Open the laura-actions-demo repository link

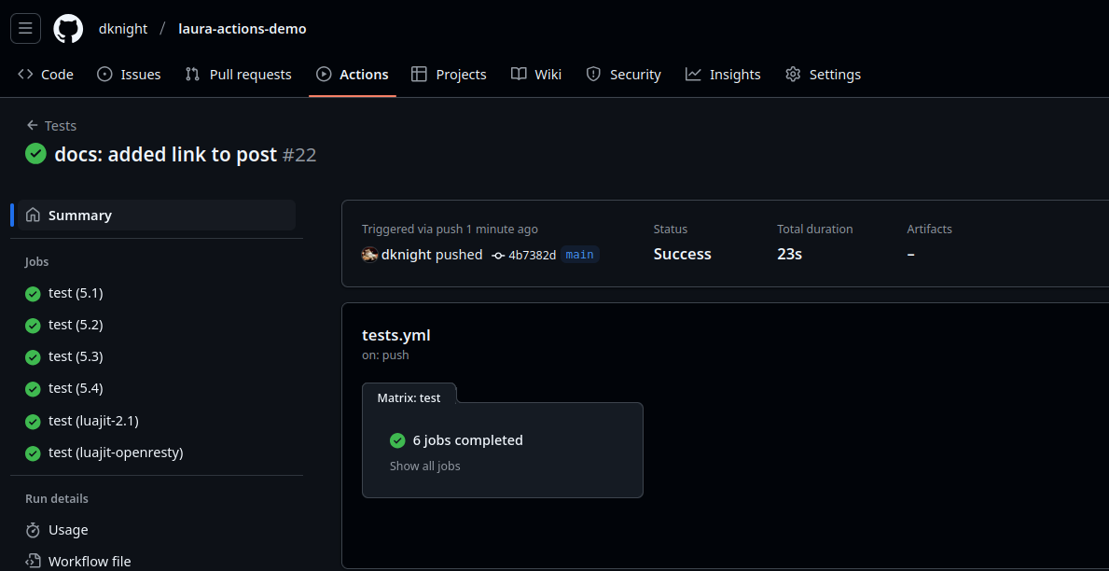tap(243, 29)
